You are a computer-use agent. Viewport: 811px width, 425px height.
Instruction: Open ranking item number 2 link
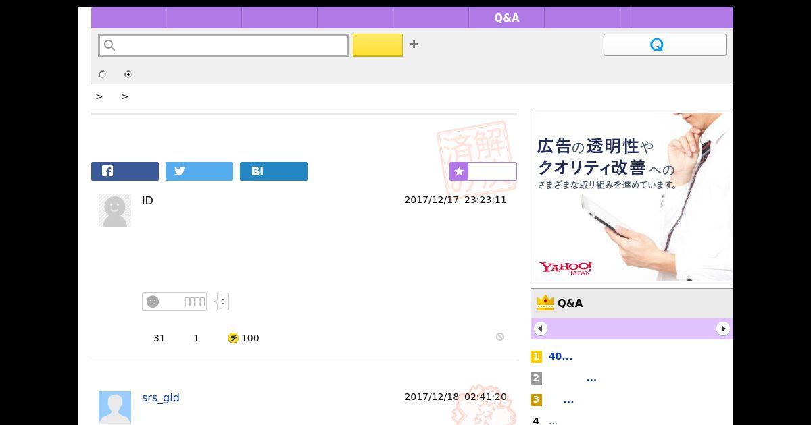click(x=591, y=378)
